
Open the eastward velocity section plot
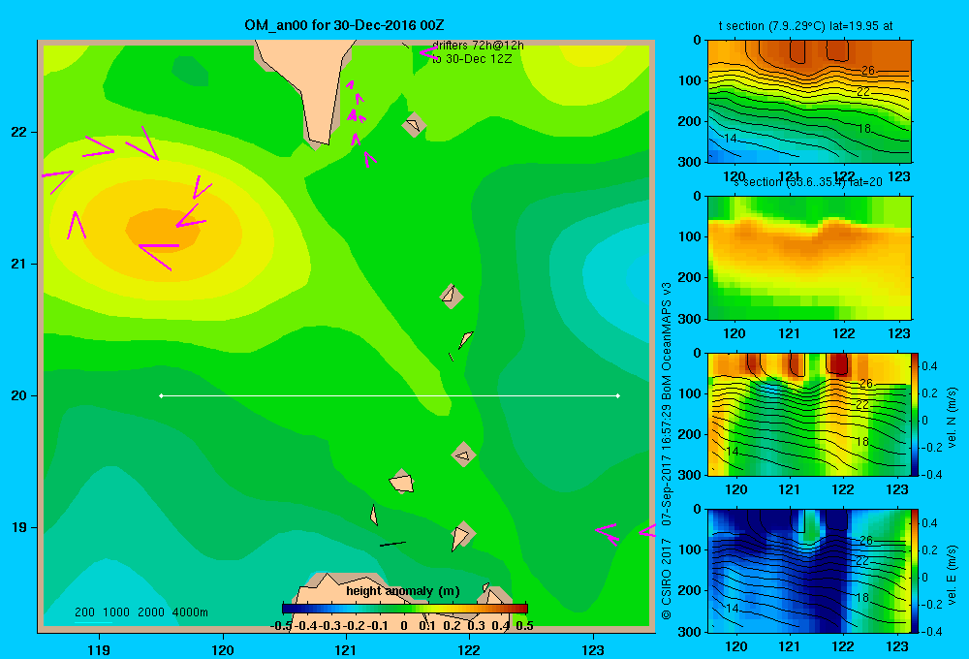[x=809, y=571]
